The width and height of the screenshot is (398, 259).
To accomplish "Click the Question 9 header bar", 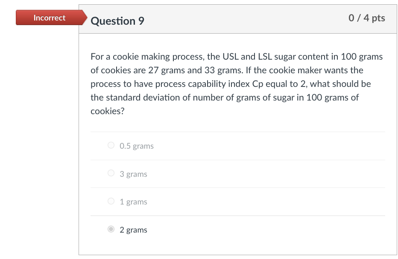I will [x=237, y=19].
